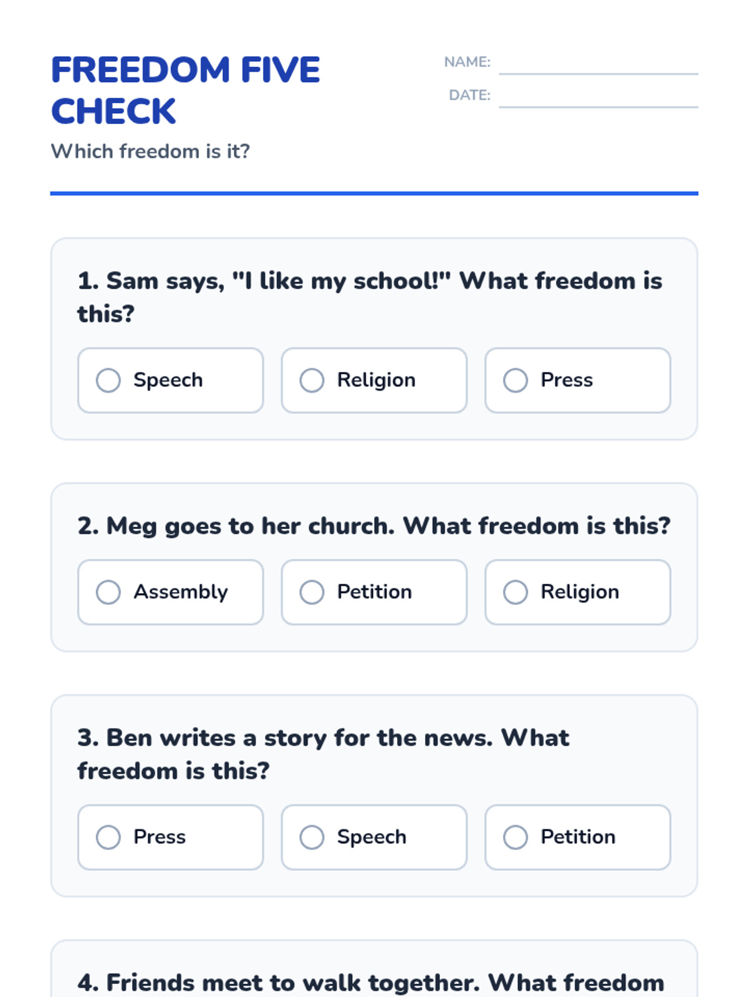Click question 3 text about Ben's story
Viewport: 748px width, 997px height.
(x=323, y=754)
